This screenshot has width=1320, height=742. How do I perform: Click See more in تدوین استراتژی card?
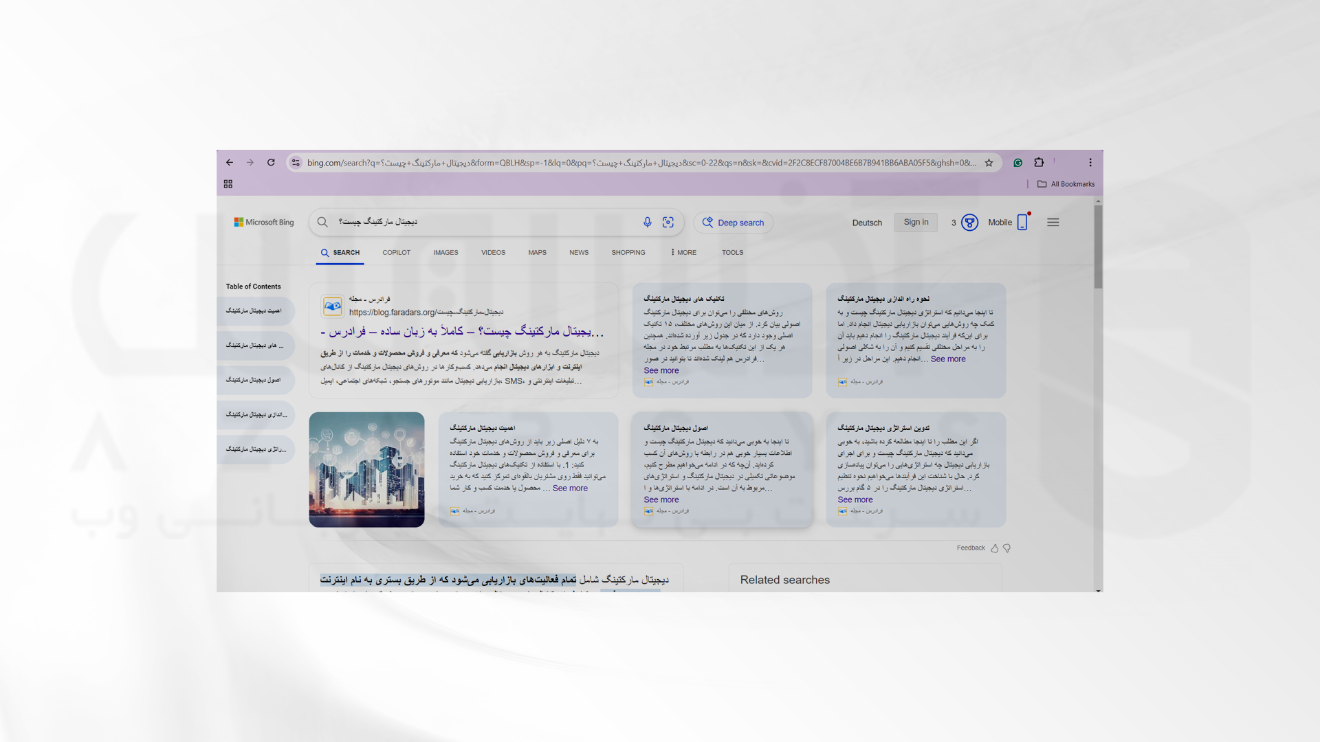click(855, 500)
